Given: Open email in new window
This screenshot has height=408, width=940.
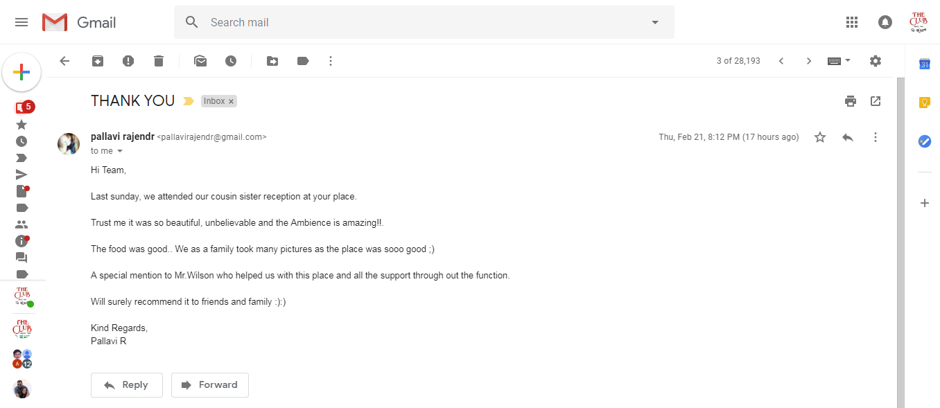Looking at the screenshot, I should pyautogui.click(x=876, y=101).
